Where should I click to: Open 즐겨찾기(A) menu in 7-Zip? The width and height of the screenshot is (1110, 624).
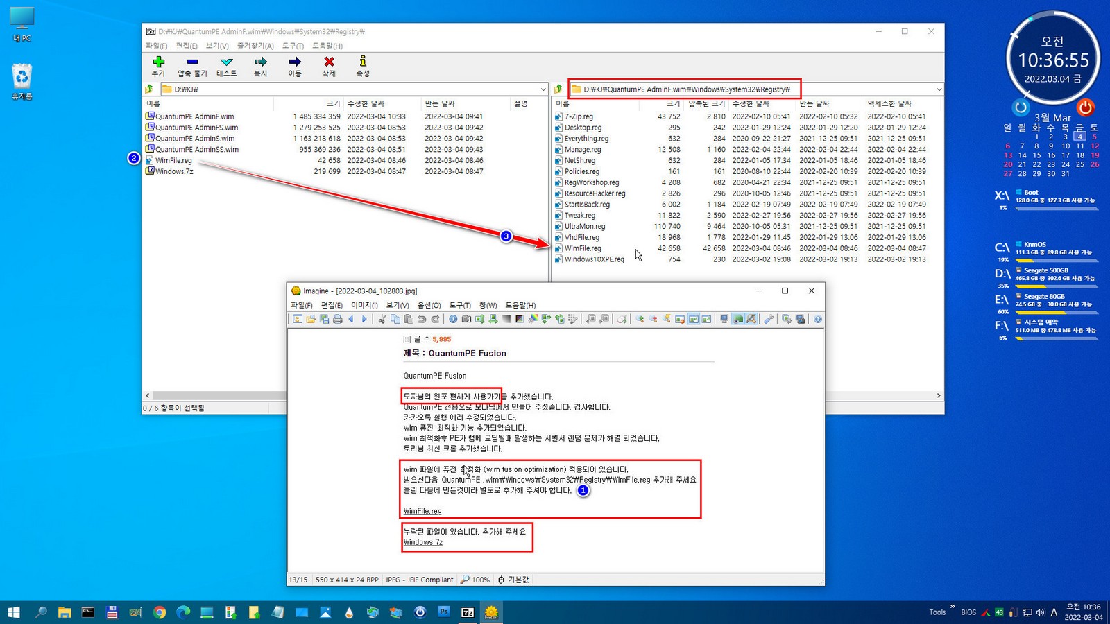click(255, 46)
